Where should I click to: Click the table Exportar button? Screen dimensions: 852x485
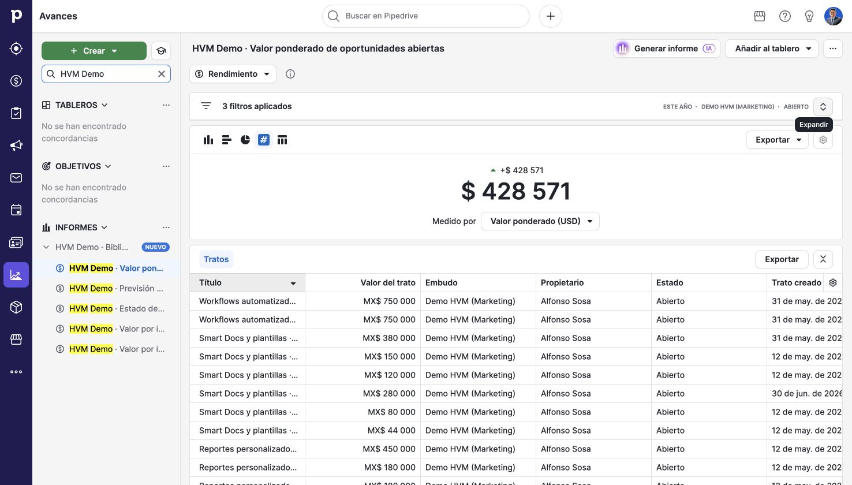(782, 259)
